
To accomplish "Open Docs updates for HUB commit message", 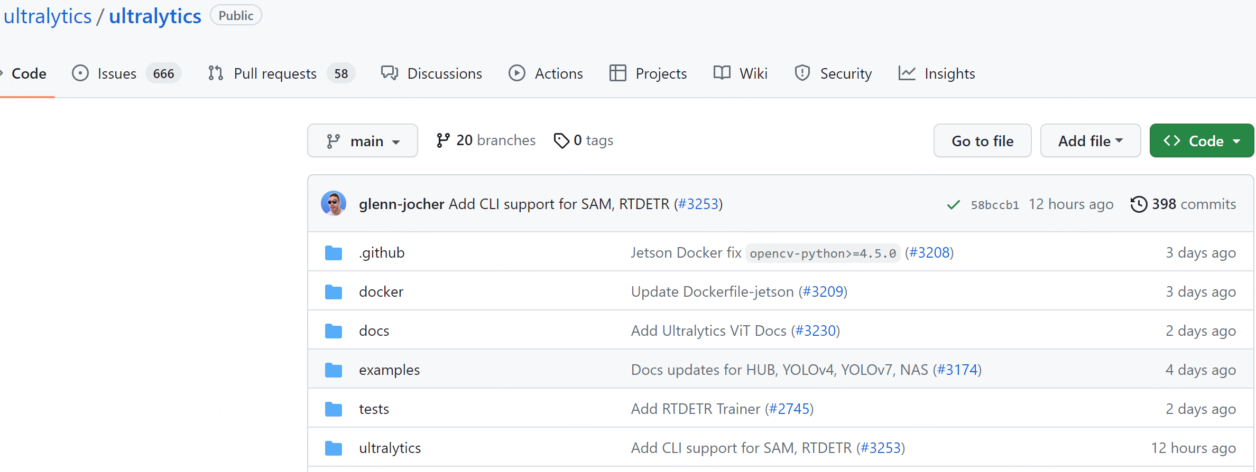I will (x=780, y=370).
